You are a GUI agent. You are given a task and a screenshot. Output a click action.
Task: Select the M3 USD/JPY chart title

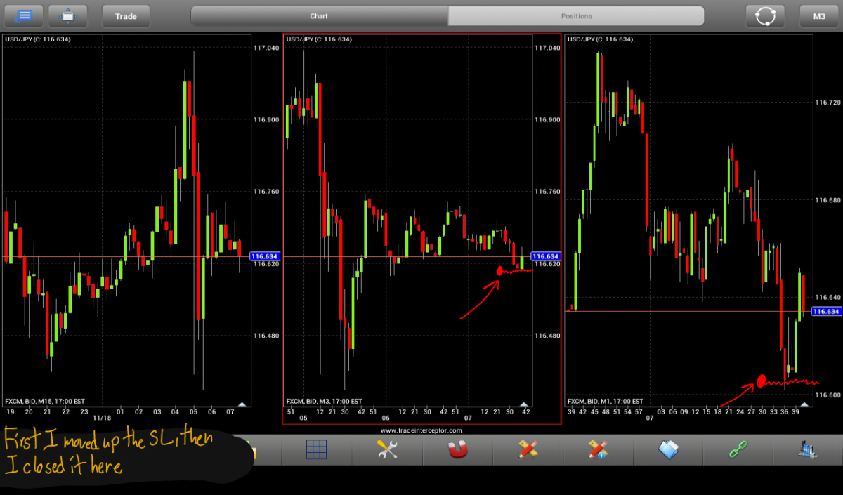[x=319, y=39]
